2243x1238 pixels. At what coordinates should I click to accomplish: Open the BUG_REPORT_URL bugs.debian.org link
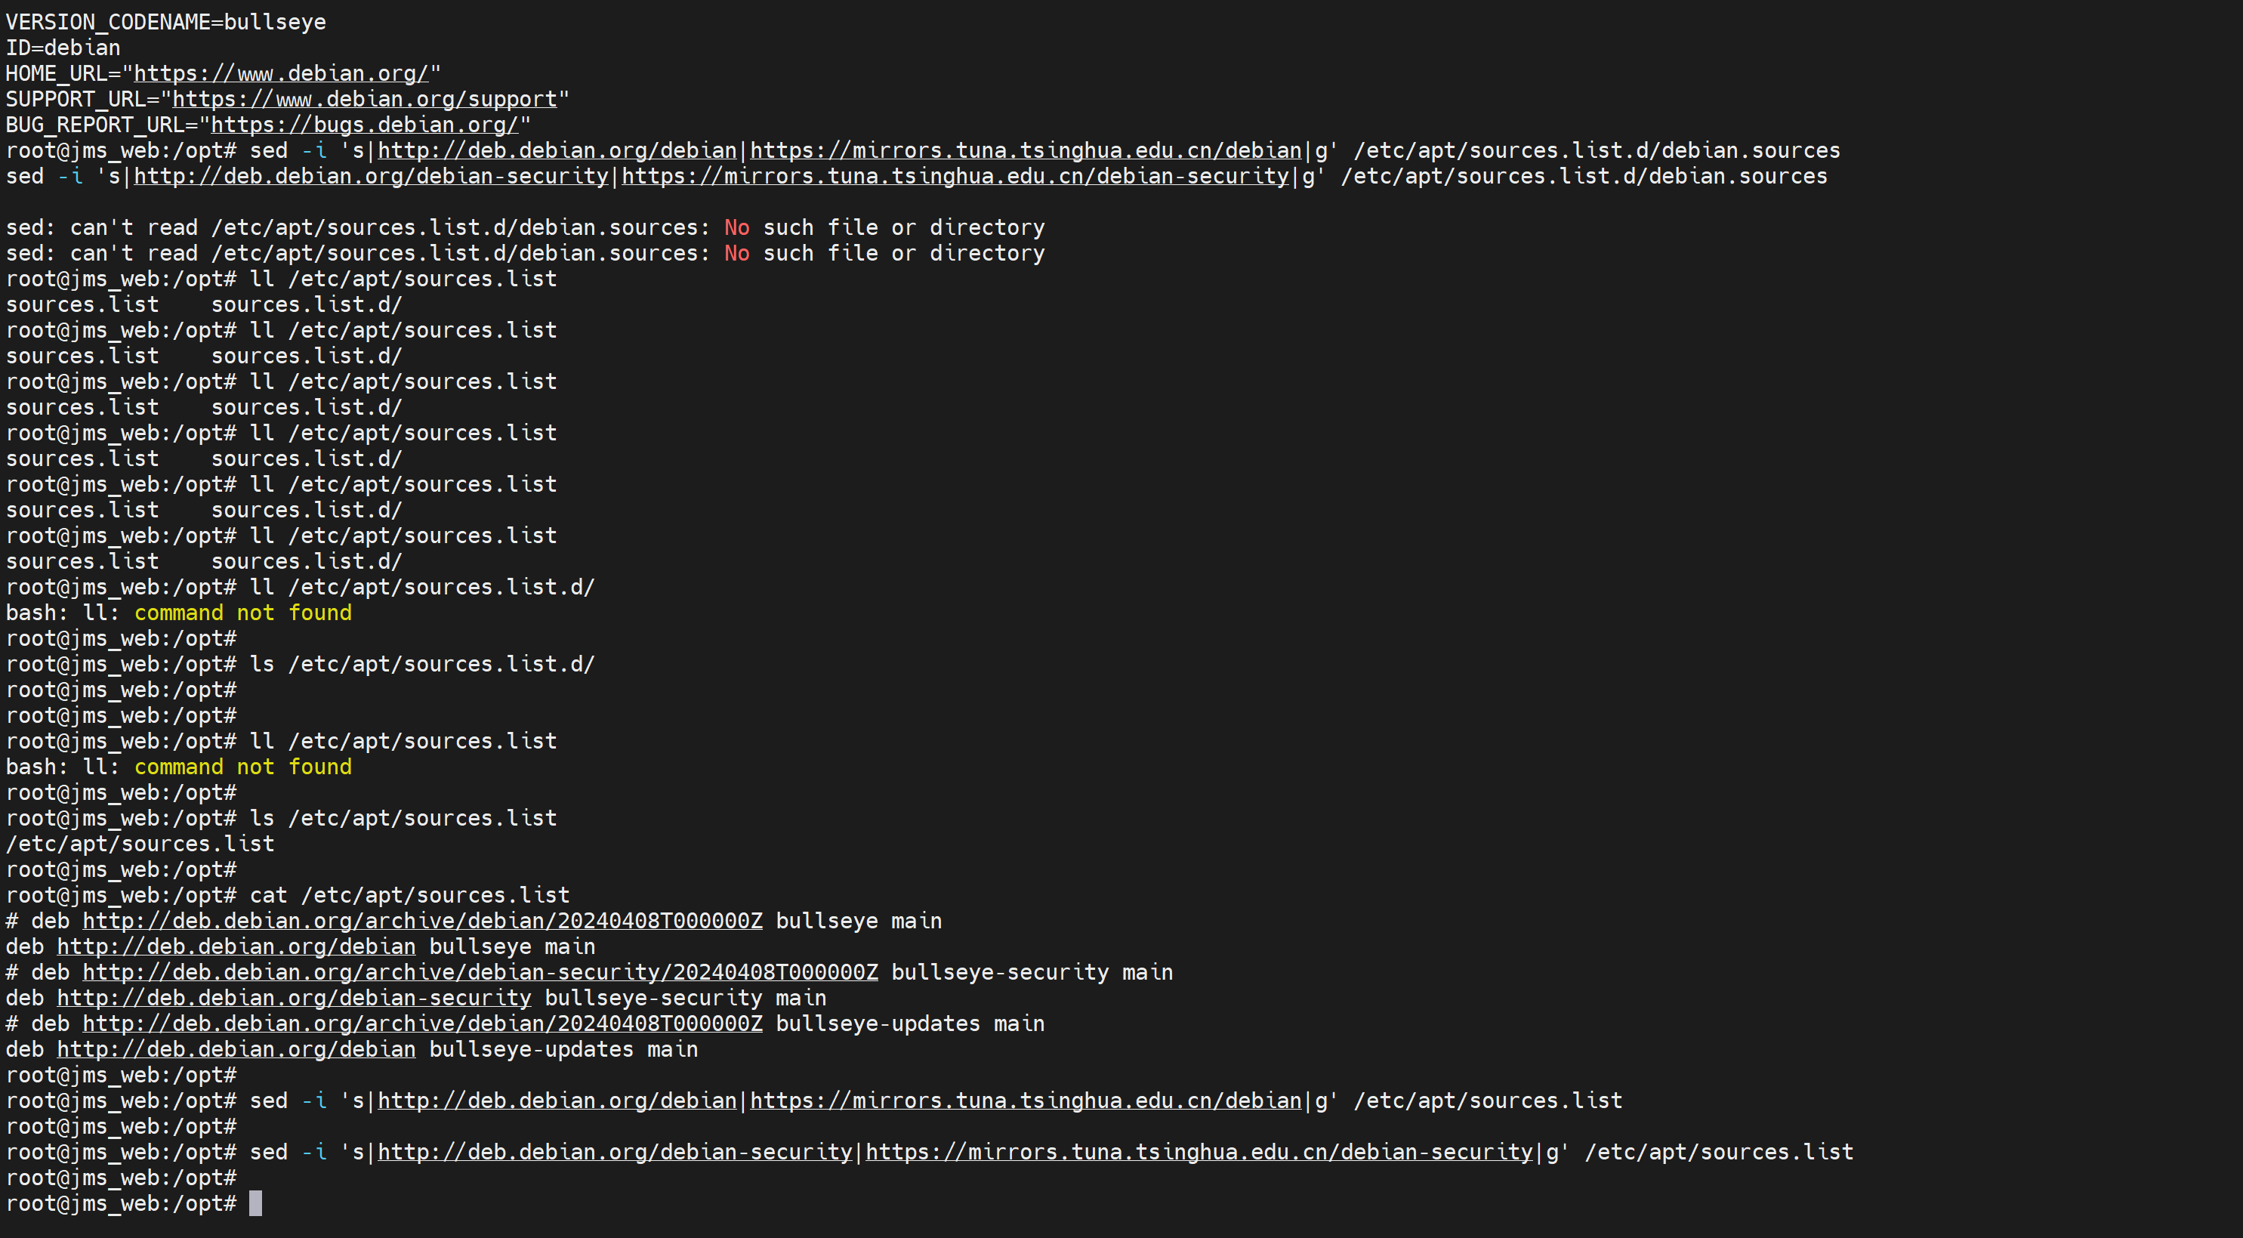[364, 125]
